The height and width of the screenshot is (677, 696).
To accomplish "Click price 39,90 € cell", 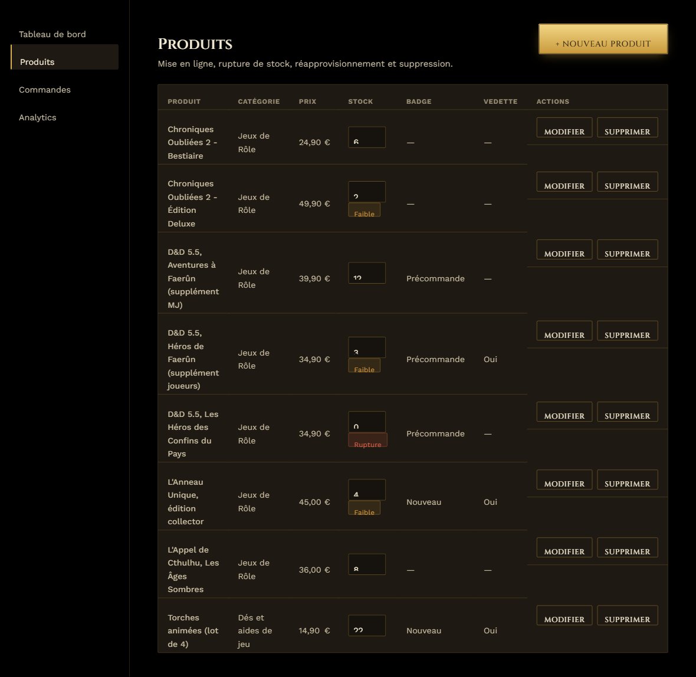I will point(314,278).
